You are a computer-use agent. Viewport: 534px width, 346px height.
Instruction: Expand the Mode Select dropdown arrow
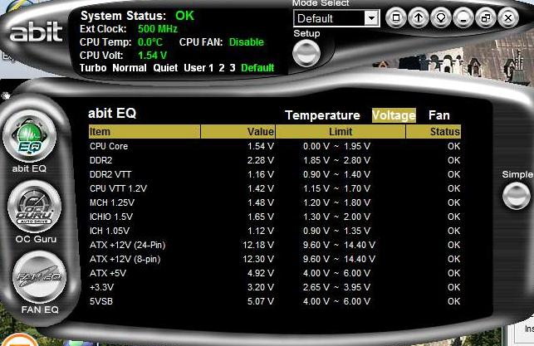tap(371, 18)
